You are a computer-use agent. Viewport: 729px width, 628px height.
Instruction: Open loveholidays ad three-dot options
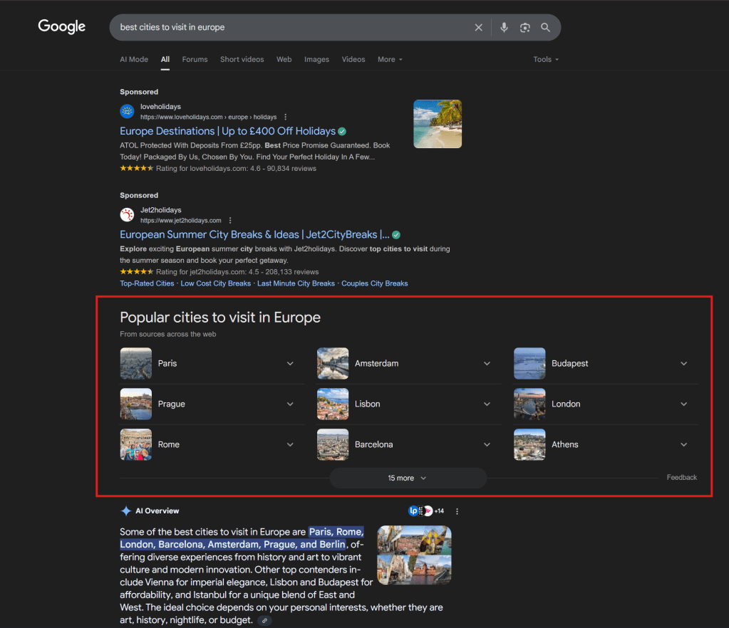[286, 117]
